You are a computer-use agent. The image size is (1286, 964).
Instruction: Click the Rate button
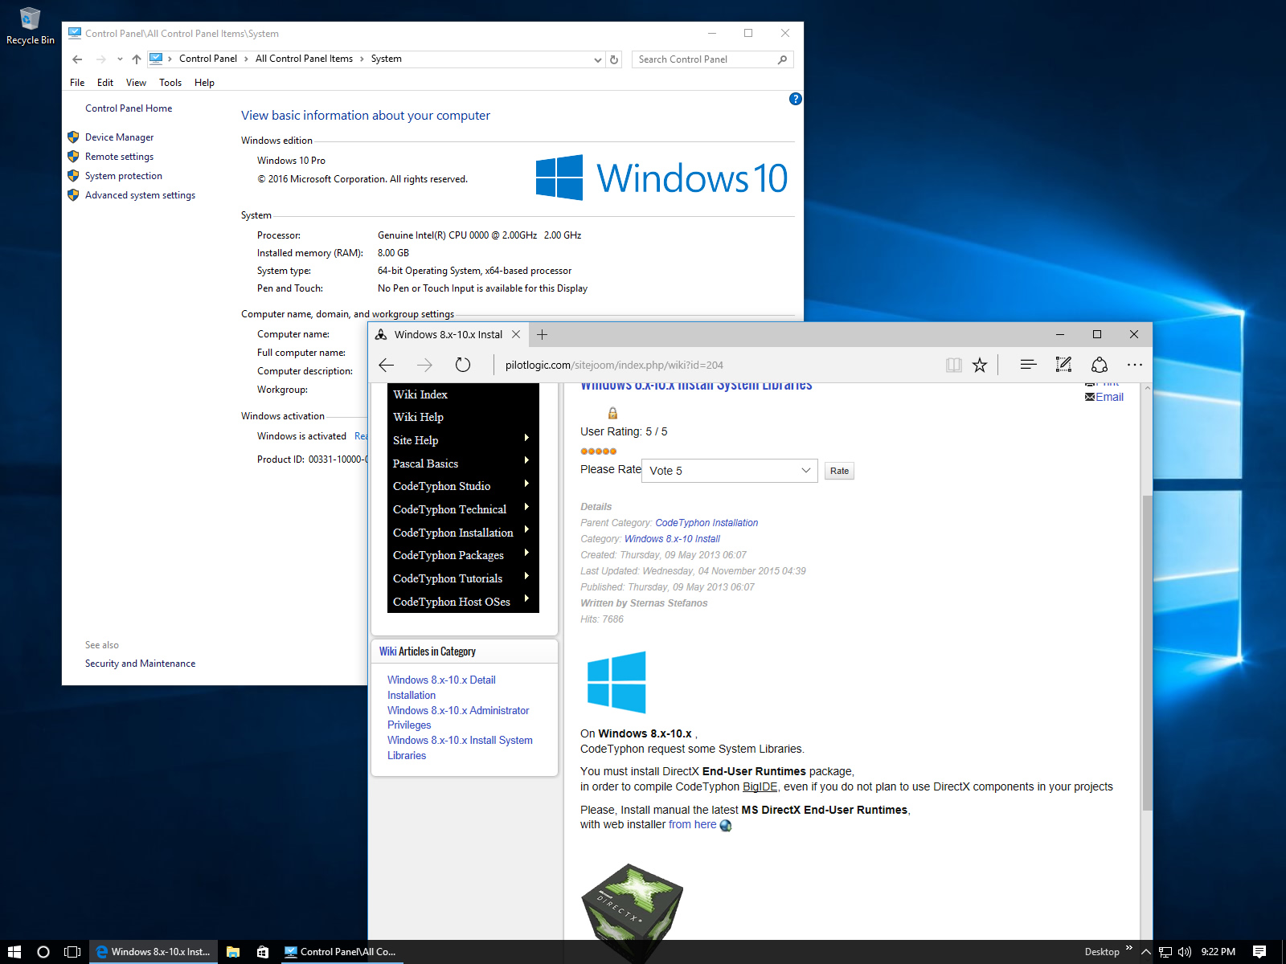[x=839, y=471]
